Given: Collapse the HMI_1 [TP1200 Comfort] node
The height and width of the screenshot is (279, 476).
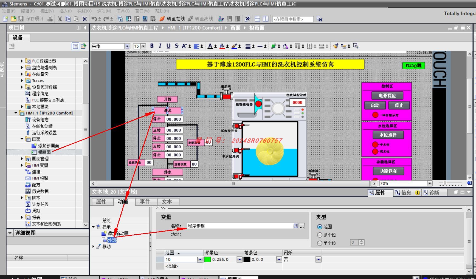Looking at the screenshot, I should (x=16, y=113).
